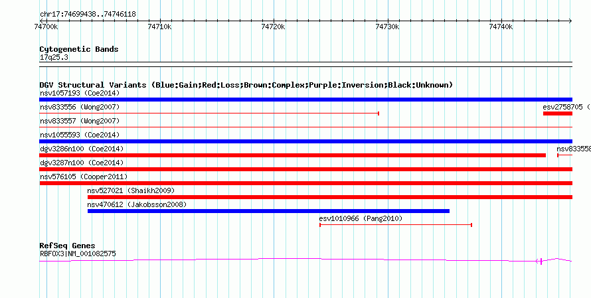
Task: Click the RBFOX3 gene magenta track line
Action: tap(305, 260)
